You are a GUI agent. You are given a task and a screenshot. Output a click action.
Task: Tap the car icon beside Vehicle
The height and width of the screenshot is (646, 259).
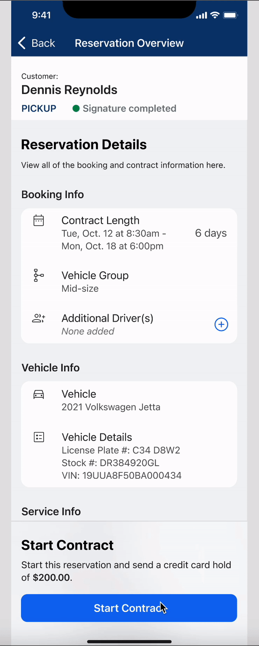[x=39, y=394]
